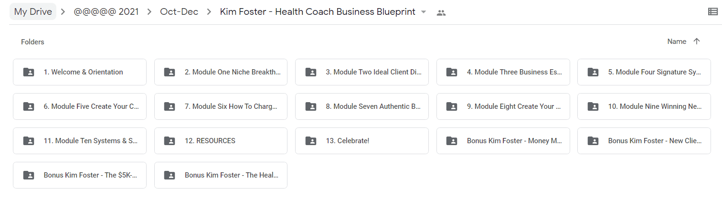
Task: Click folder icon of Bonus Money M... folder
Action: point(452,141)
